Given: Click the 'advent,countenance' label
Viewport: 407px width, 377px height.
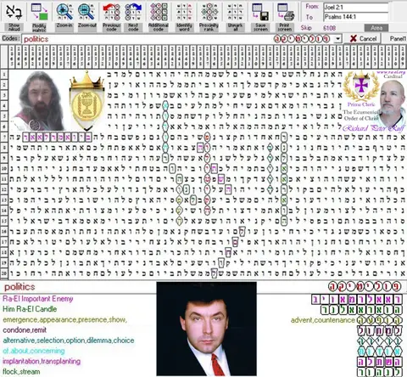Looking at the screenshot, I should click(323, 320).
